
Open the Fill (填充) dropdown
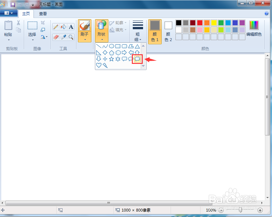pyautogui.click(x=118, y=30)
